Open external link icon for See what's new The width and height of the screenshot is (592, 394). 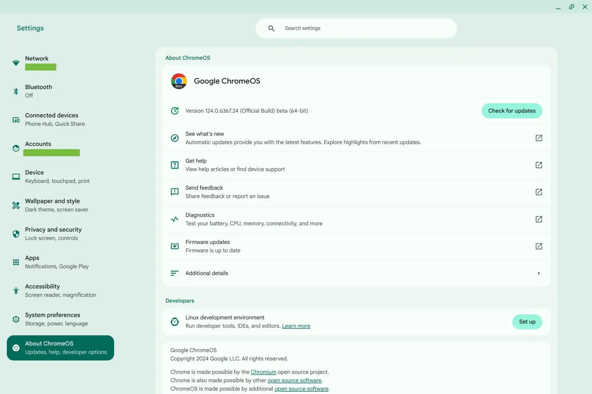tap(539, 138)
